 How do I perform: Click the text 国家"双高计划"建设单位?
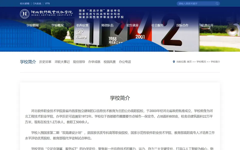(99, 10)
